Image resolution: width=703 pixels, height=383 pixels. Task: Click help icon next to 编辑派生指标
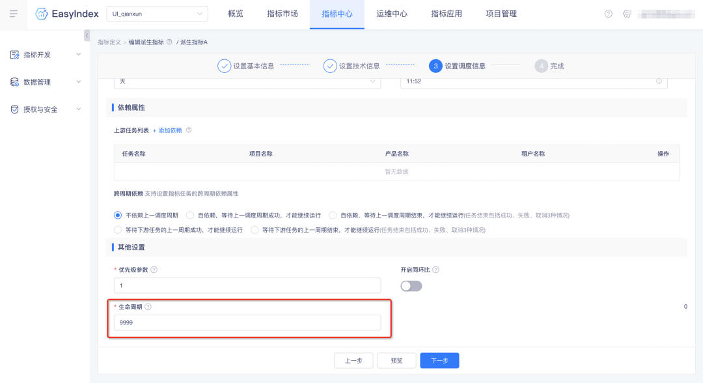click(169, 42)
